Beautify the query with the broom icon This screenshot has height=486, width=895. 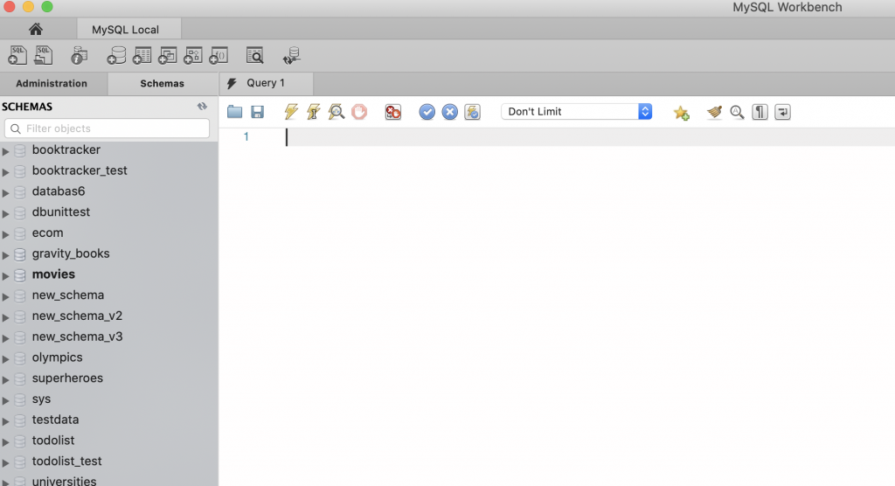[714, 112]
